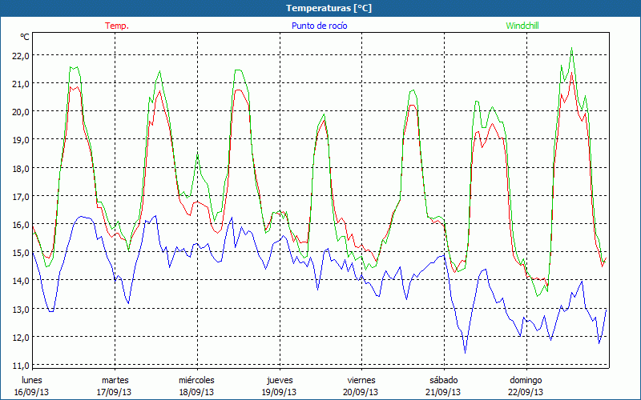Select the 15,0 y-axis value
Screen dimensions: 641x400
click(20, 252)
